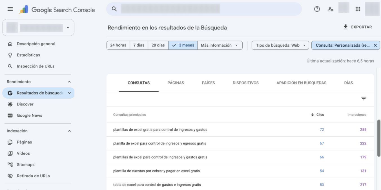Select the 3 meses date range

pyautogui.click(x=183, y=45)
